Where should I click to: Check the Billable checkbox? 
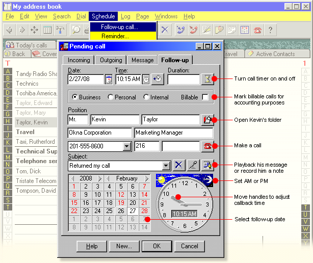(205, 97)
